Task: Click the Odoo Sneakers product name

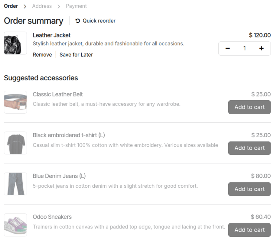Action: tap(52, 217)
